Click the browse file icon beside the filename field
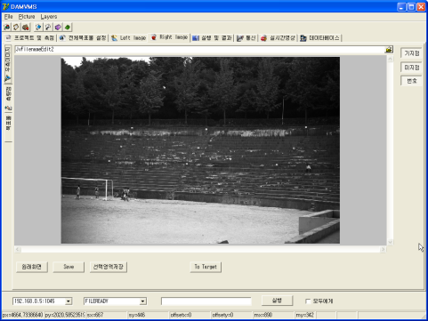Viewport: 428px width, 321px height. coord(389,50)
